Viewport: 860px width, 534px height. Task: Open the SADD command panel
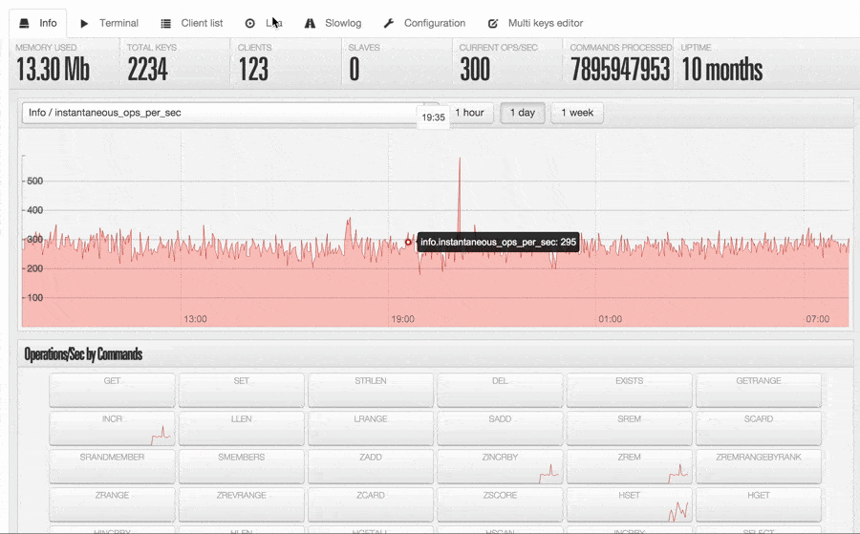coord(500,428)
